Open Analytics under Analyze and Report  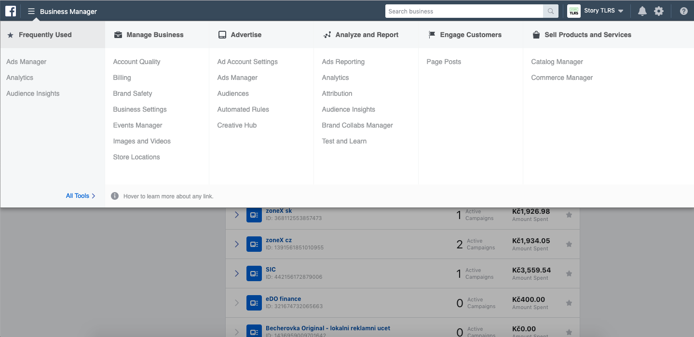(335, 78)
